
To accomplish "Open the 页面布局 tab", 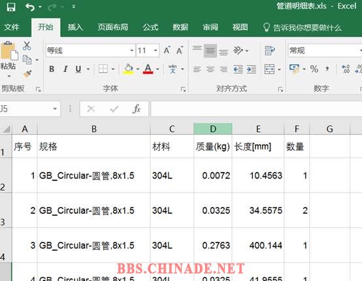I will coord(112,27).
